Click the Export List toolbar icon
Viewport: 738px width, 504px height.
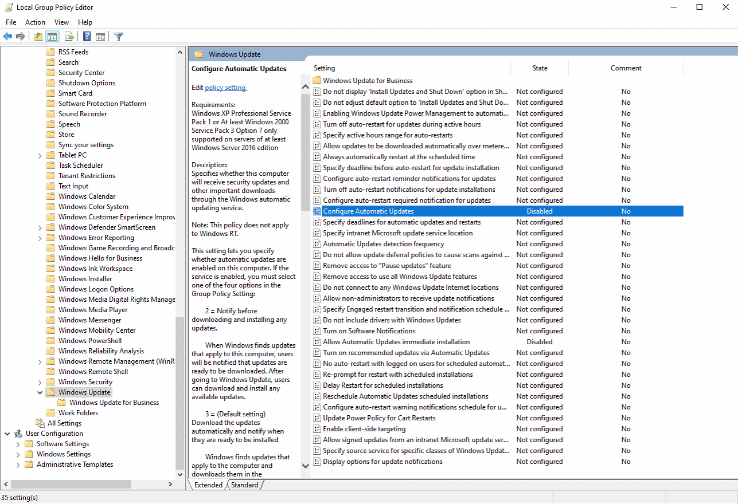(69, 37)
